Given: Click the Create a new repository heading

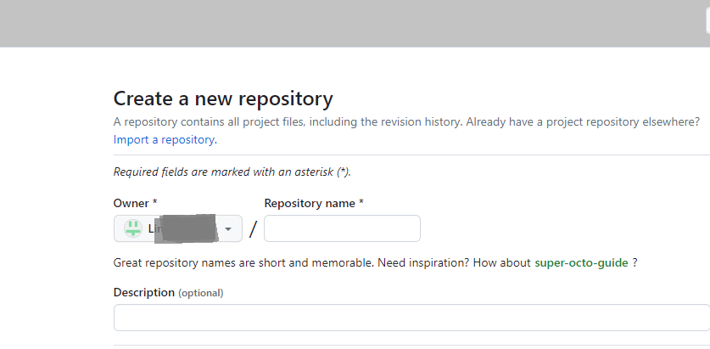Looking at the screenshot, I should coord(223,99).
